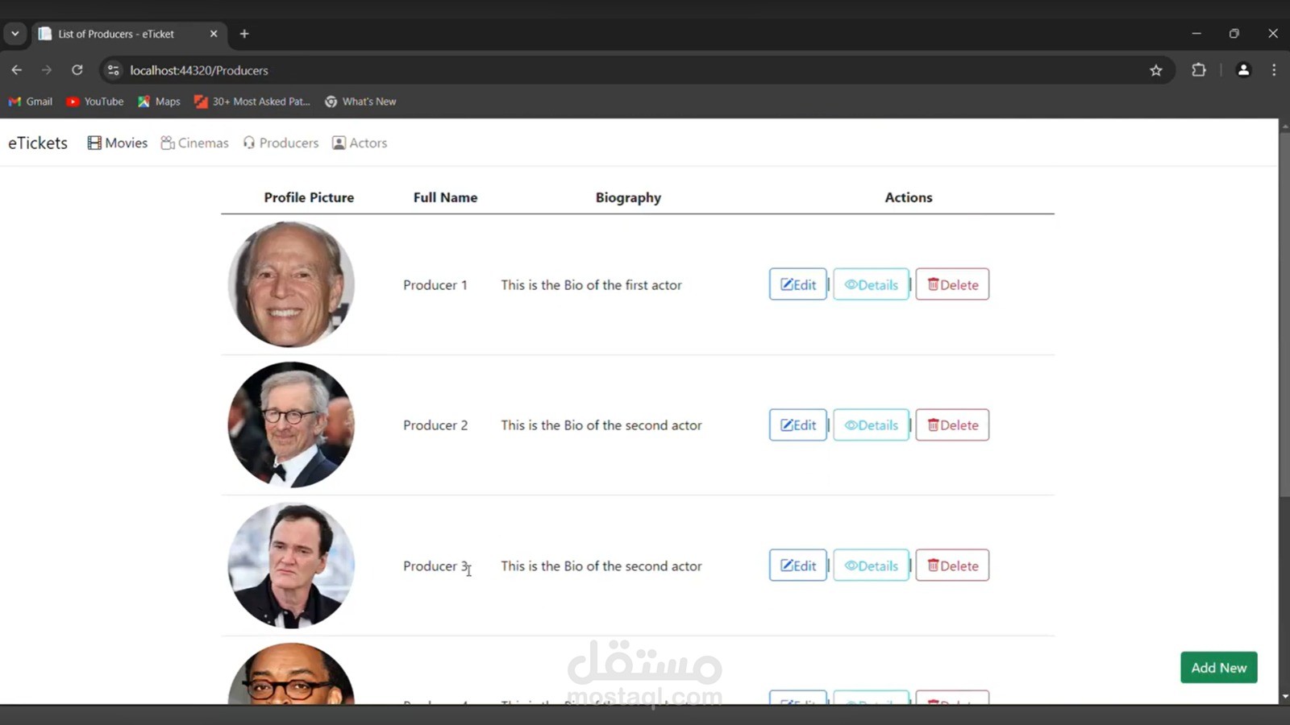Viewport: 1290px width, 725px height.
Task: View Details for Producer 3
Action: pyautogui.click(x=871, y=565)
